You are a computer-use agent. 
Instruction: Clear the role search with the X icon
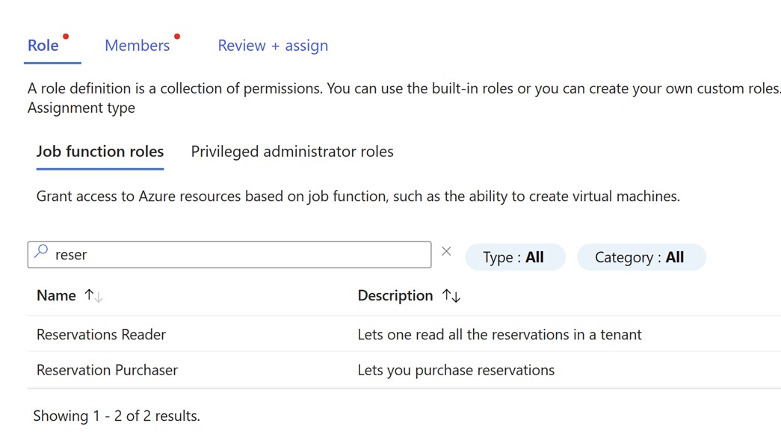tap(446, 252)
